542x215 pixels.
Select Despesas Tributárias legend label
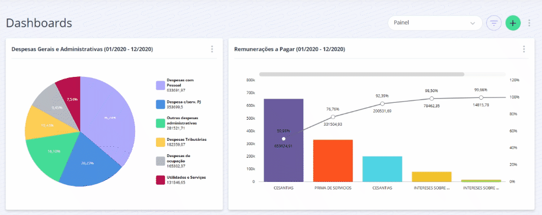pos(187,139)
